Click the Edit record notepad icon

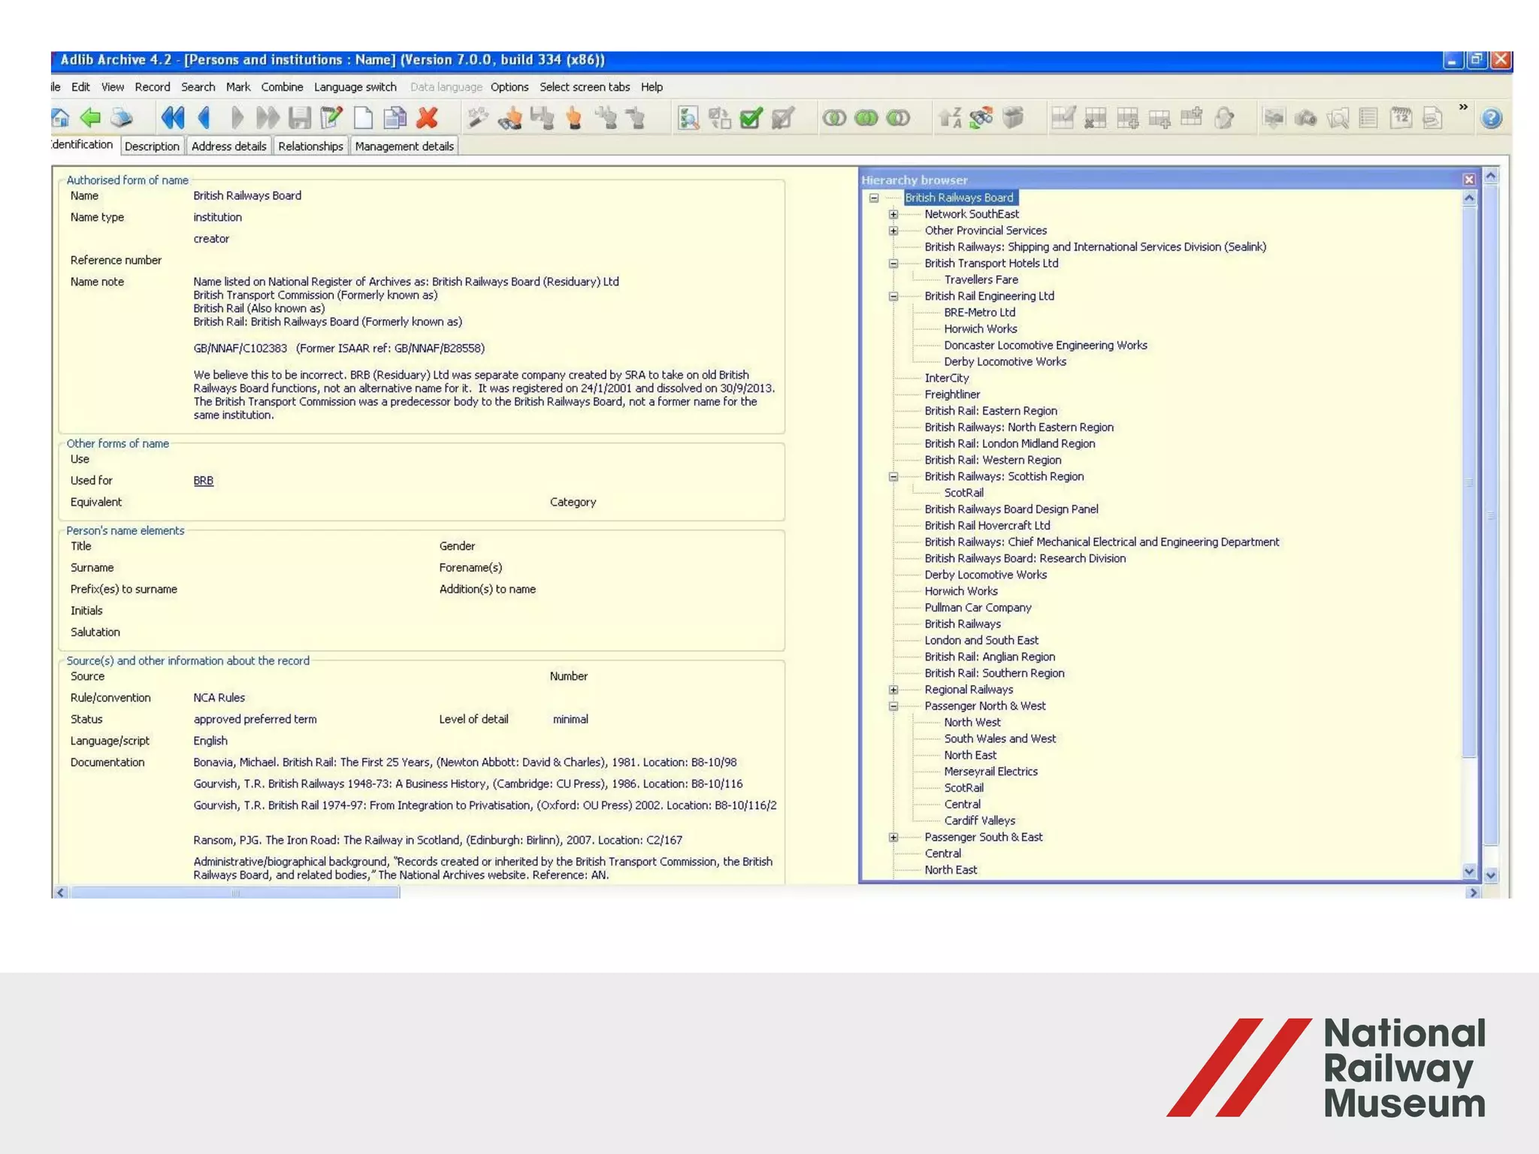click(x=331, y=118)
